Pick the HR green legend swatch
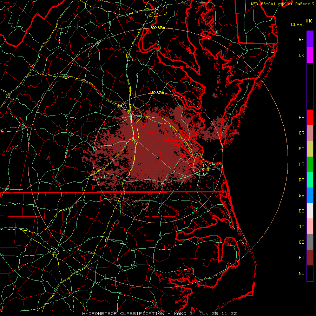The image size is (316, 316). (x=310, y=164)
